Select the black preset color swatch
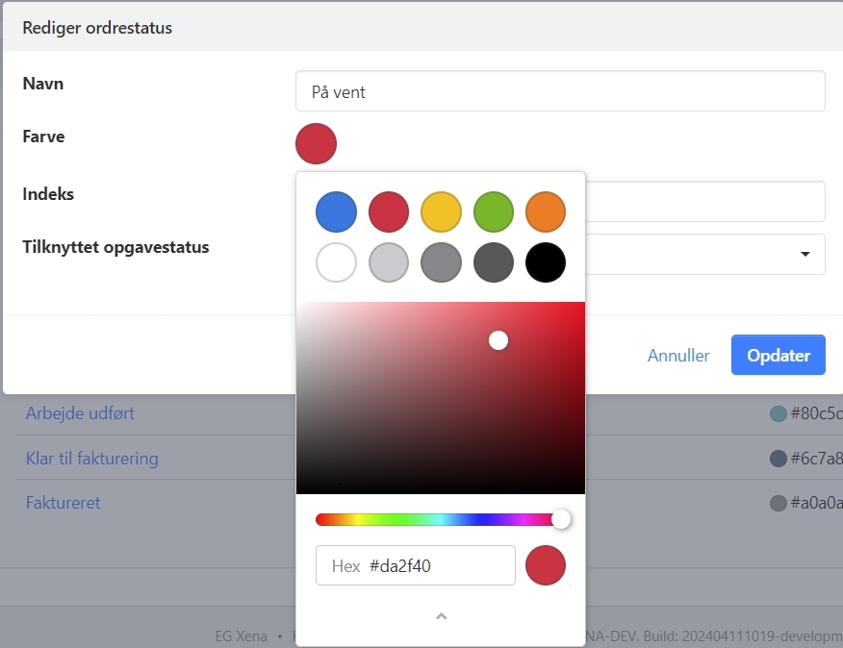 [546, 262]
